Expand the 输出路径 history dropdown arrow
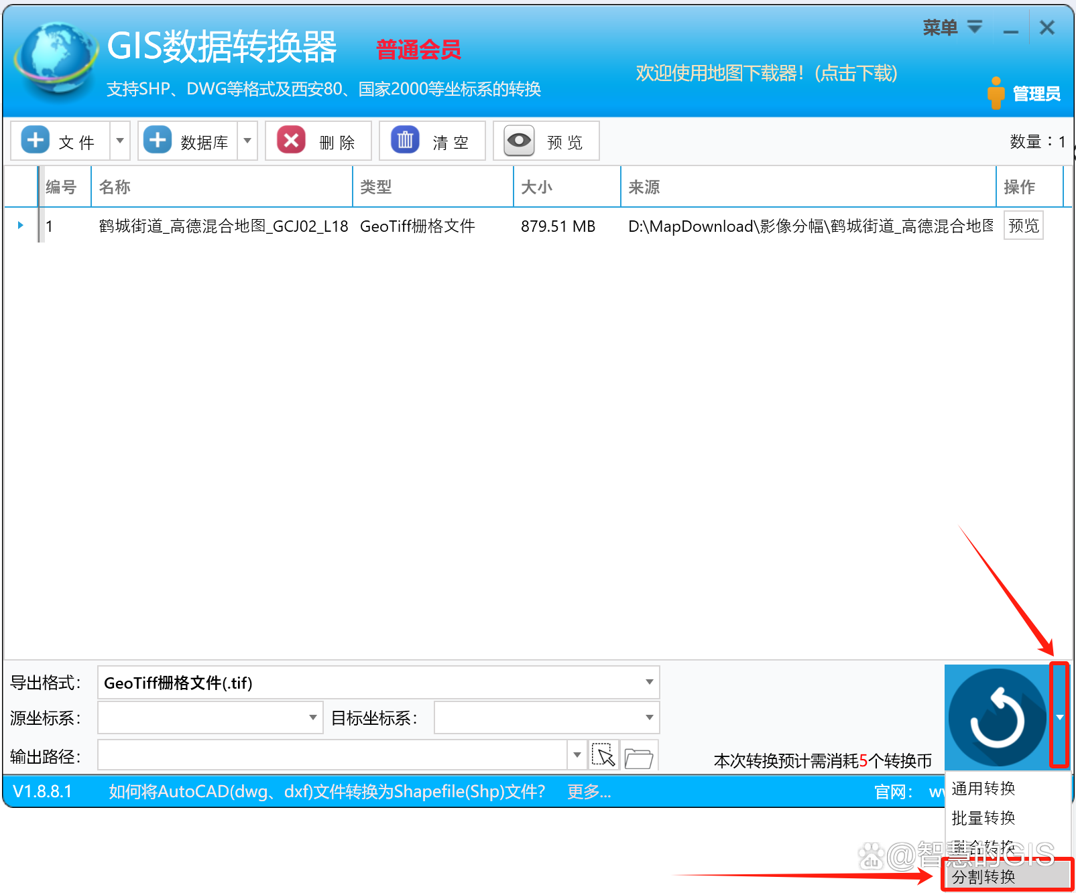Image resolution: width=1076 pixels, height=893 pixels. [577, 756]
